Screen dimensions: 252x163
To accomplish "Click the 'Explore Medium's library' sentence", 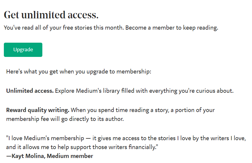I will 144,91.
